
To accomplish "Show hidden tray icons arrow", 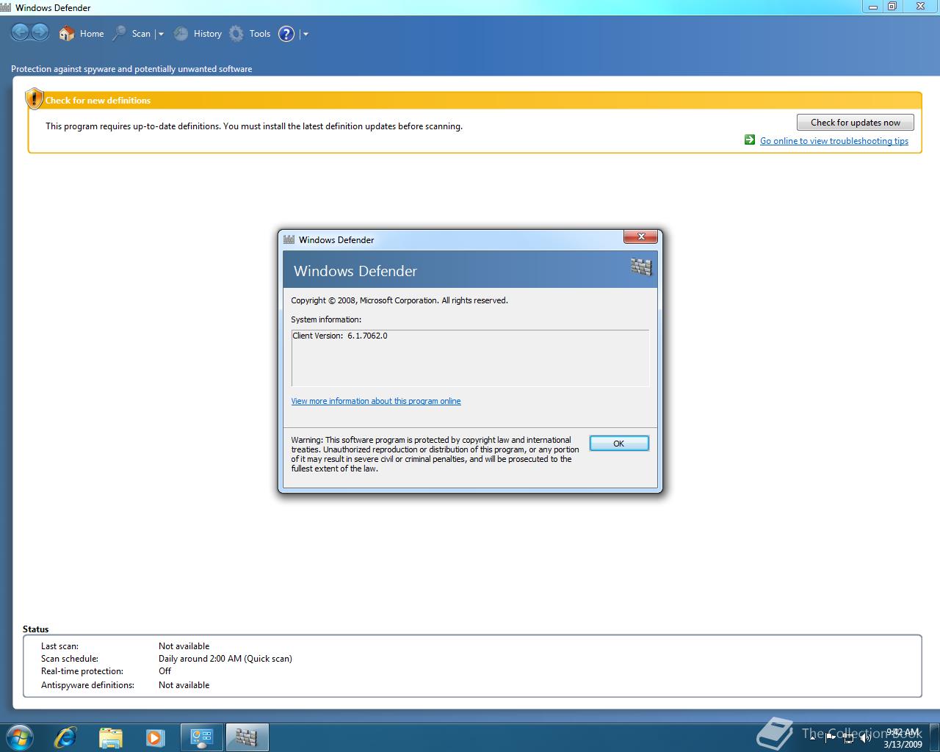I will (812, 737).
